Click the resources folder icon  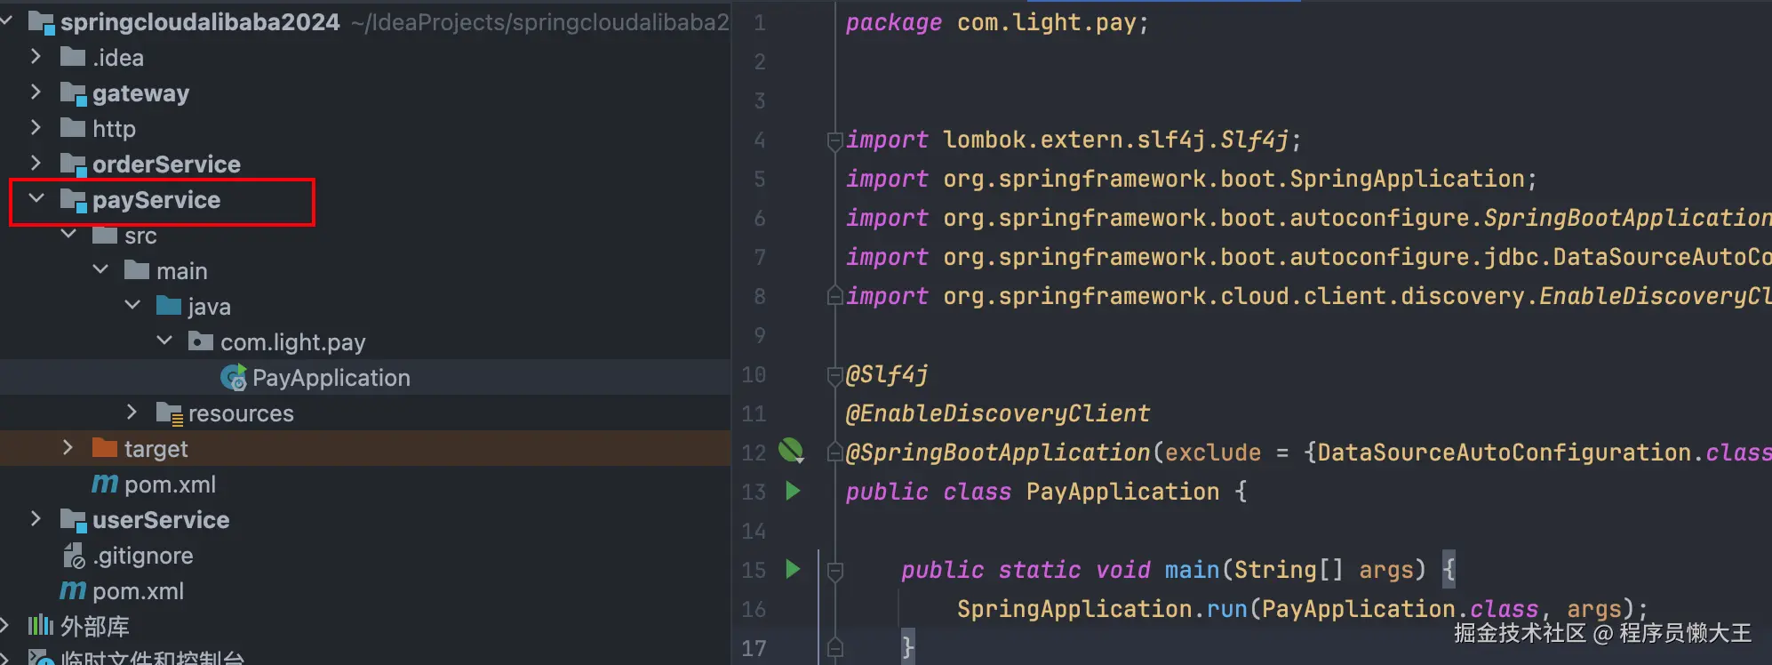[x=169, y=413]
